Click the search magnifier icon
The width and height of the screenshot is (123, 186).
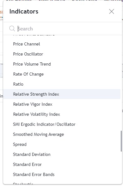12,29
